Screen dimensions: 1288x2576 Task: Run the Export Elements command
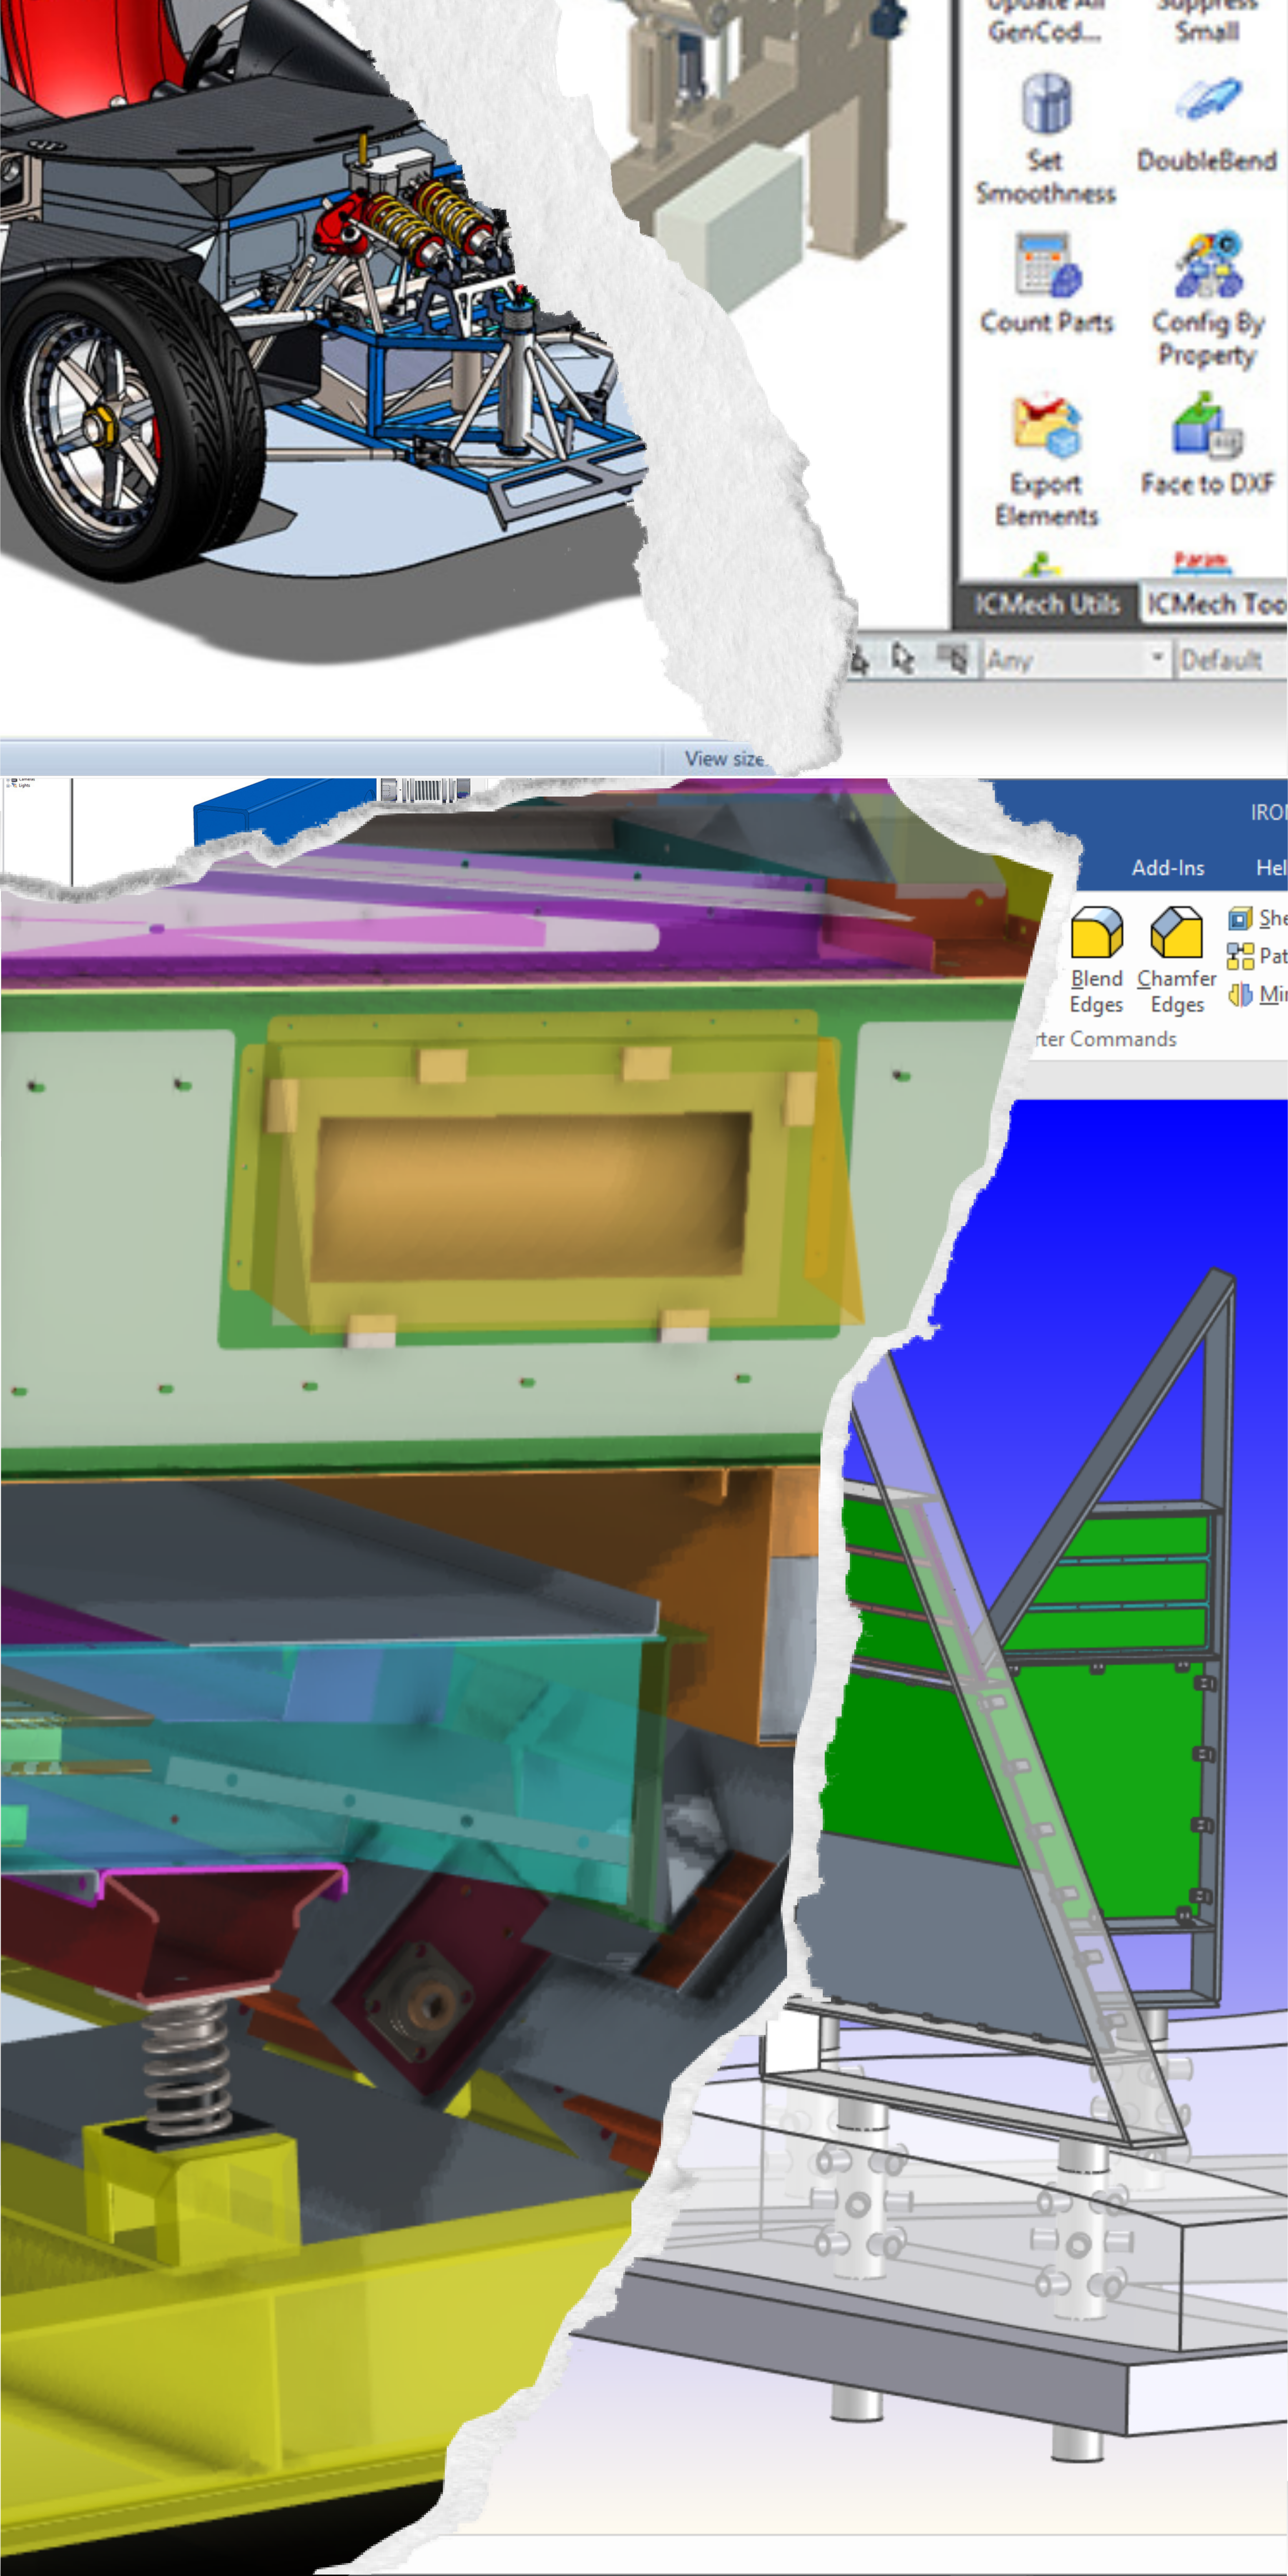pos(1046,425)
